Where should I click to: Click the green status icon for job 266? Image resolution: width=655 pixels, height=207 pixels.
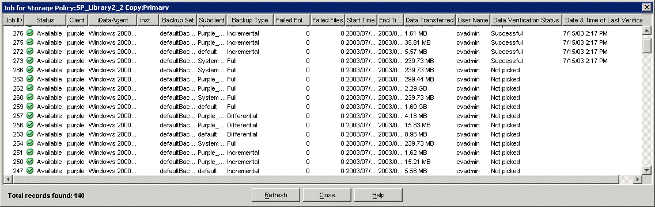(29, 70)
